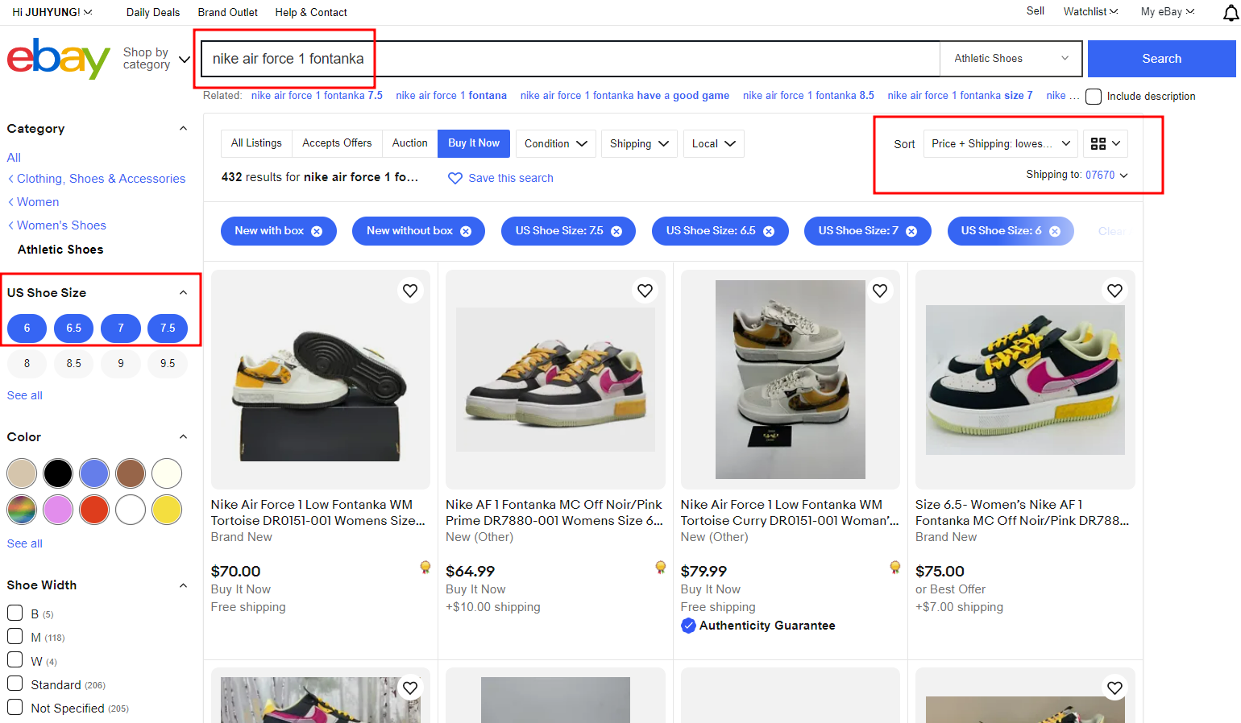Collapse the Category section
Viewport: 1241px width, 723px height.
coord(183,129)
